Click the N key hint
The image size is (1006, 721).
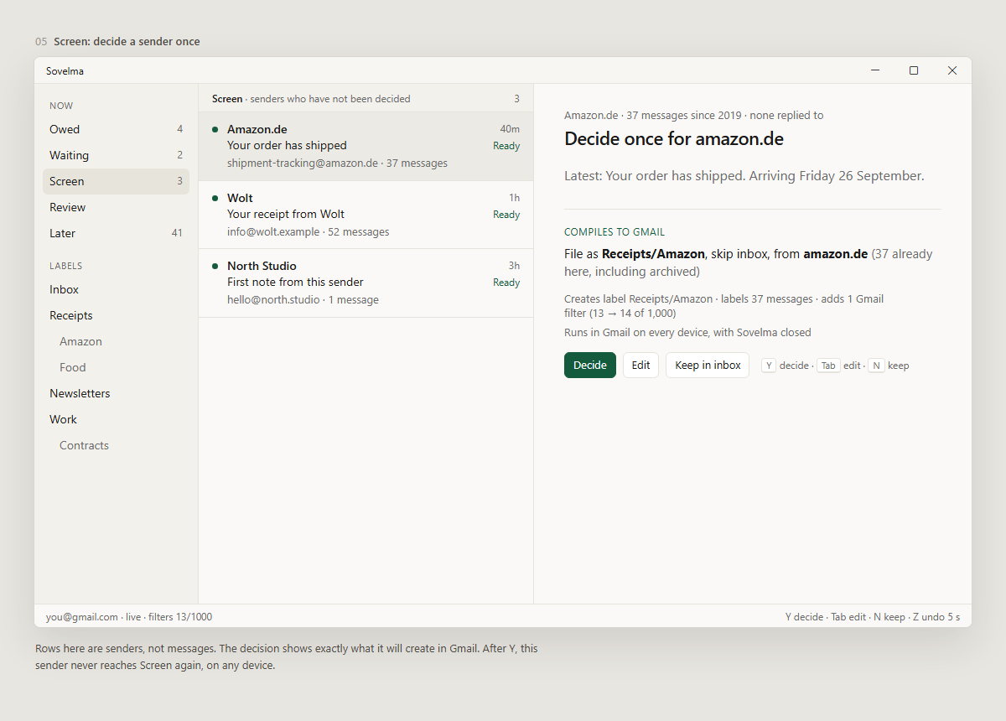click(x=876, y=366)
